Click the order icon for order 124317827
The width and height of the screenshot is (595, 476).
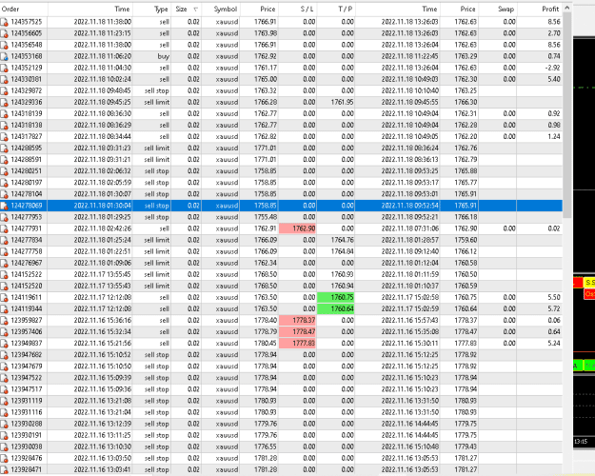coord(4,137)
